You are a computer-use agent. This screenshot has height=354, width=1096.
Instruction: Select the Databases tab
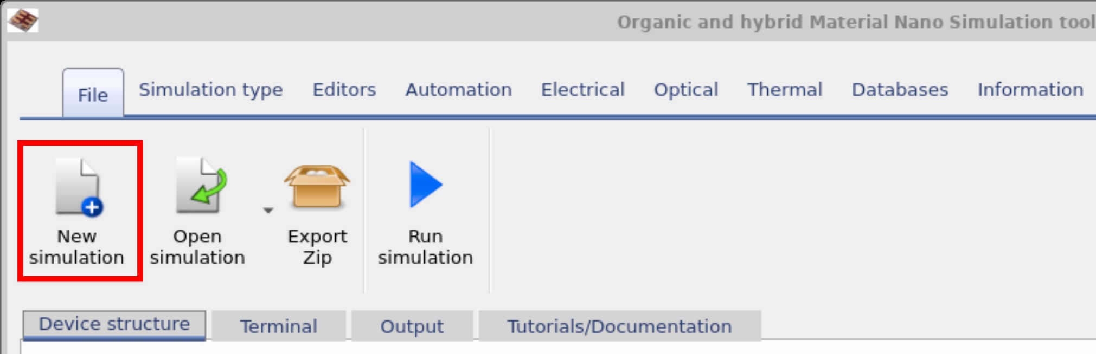click(x=900, y=89)
